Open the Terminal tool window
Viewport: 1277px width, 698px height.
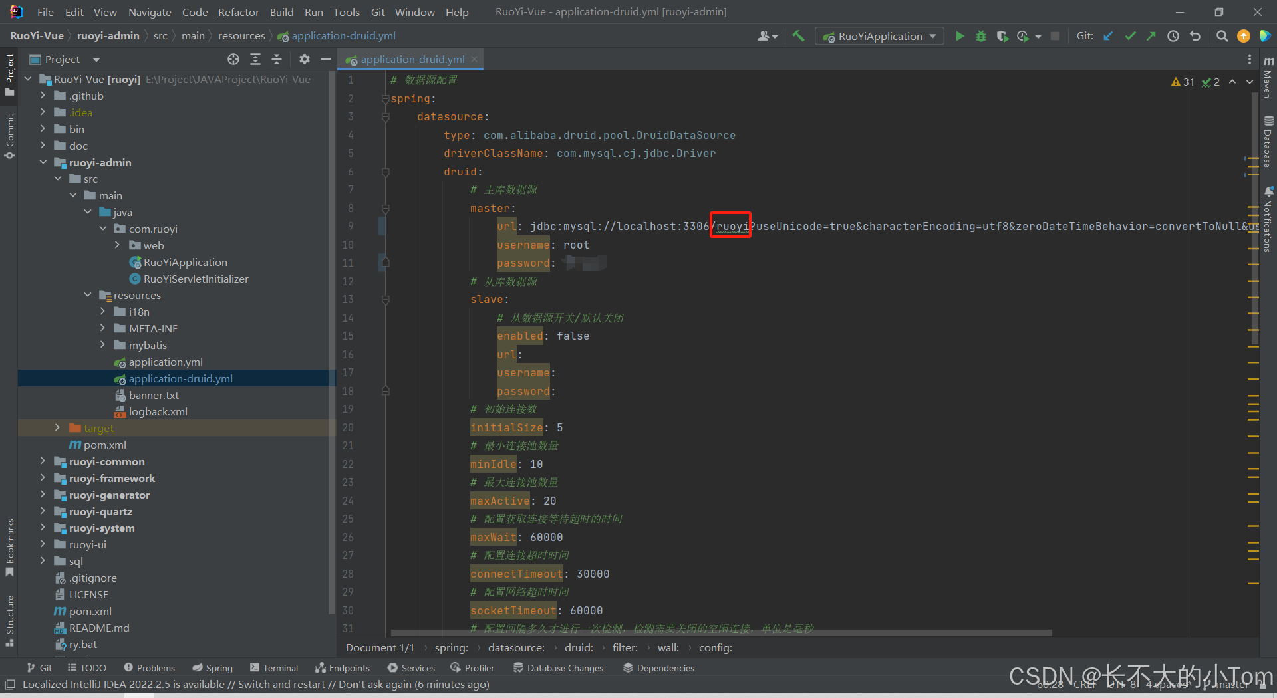click(x=274, y=668)
